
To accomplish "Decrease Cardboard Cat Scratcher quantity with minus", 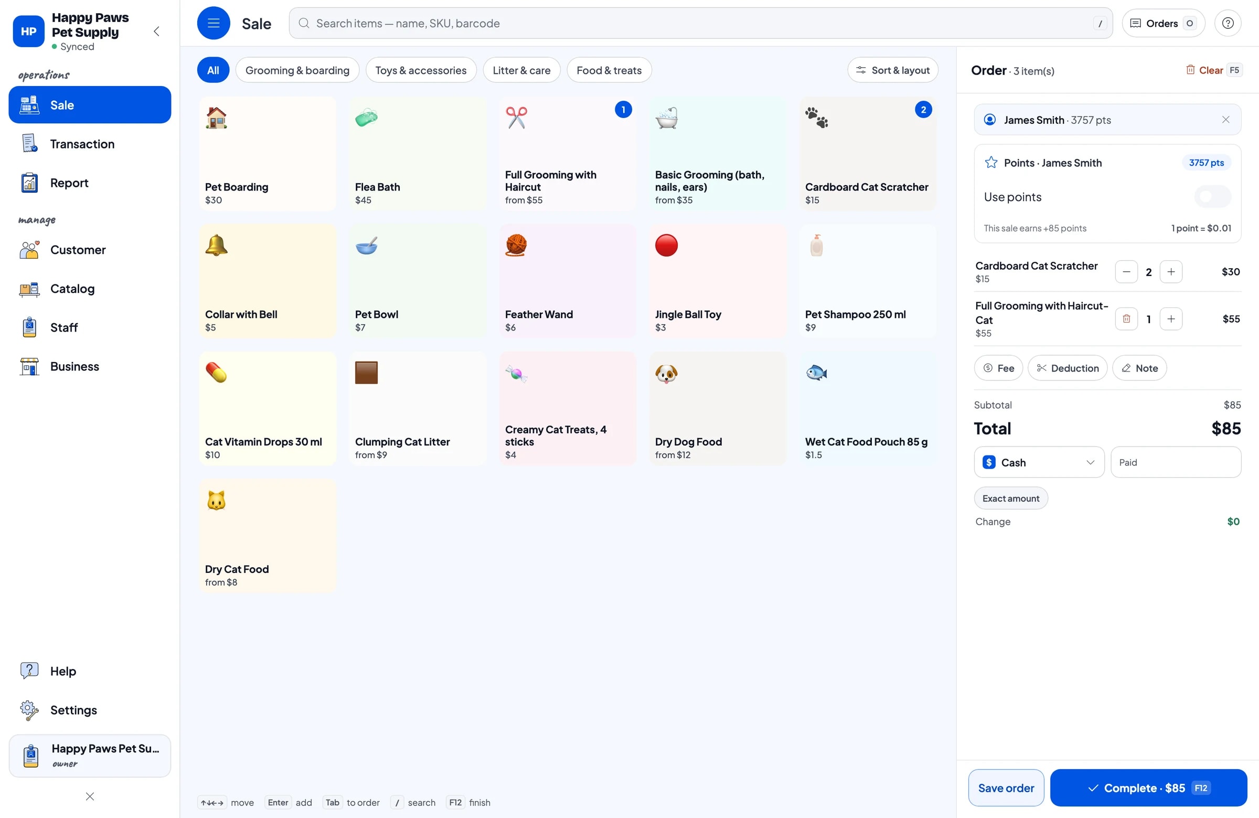I will tap(1126, 272).
